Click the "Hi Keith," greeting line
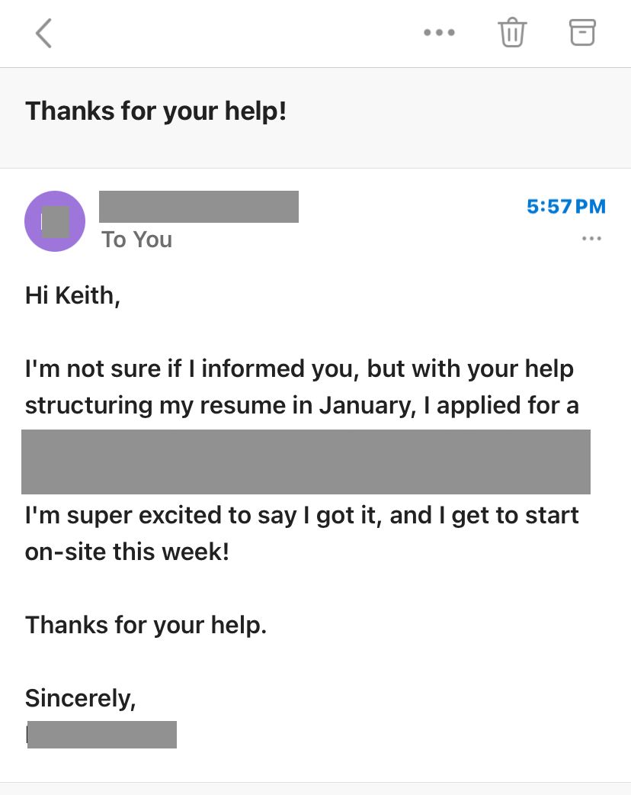The height and width of the screenshot is (795, 631). (x=73, y=295)
